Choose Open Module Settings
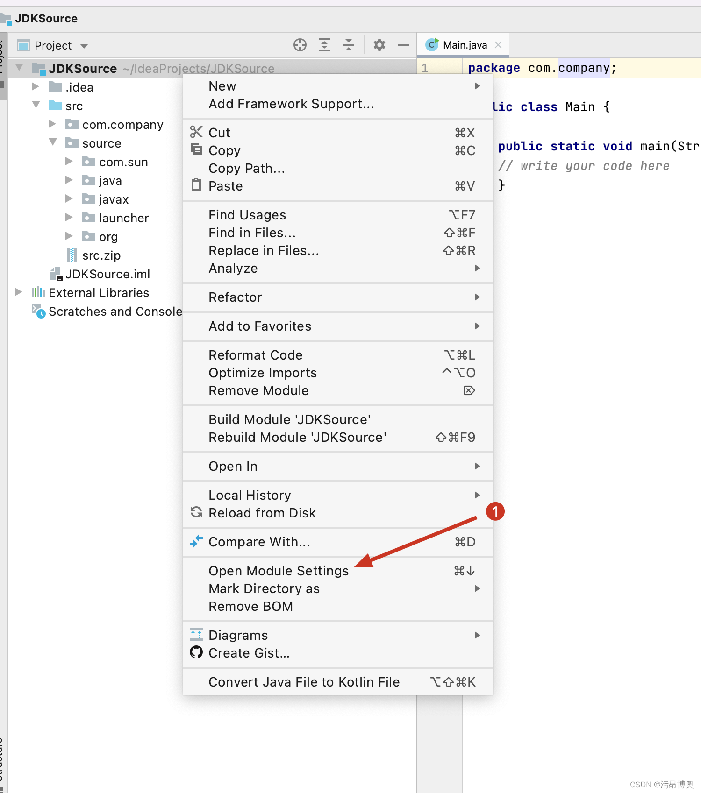Screen dimensions: 701x793 click(338, 571)
